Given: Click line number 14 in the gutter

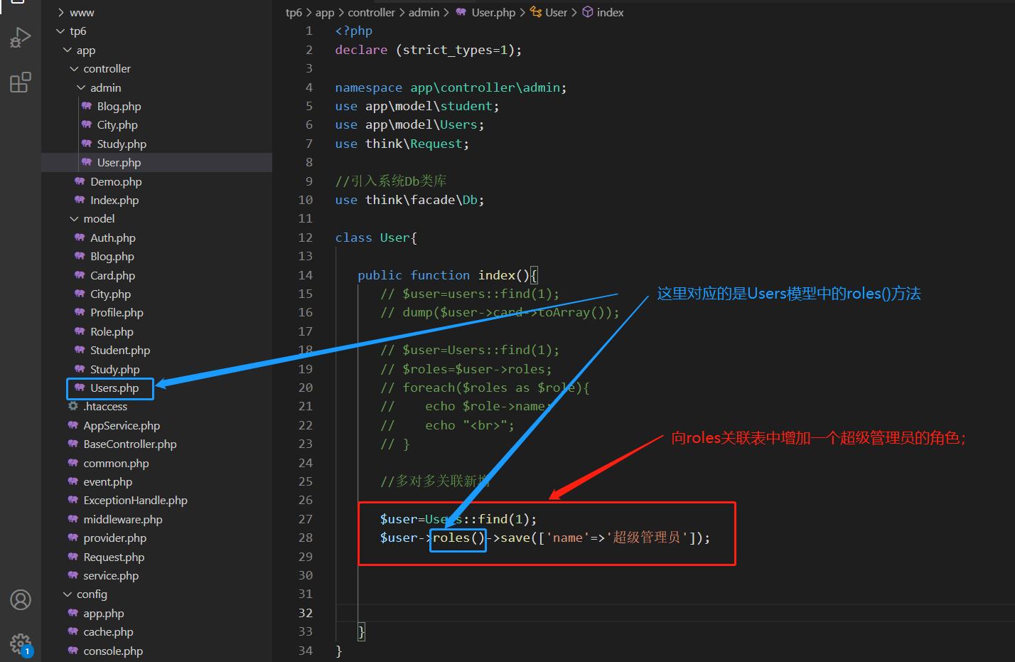Looking at the screenshot, I should (305, 275).
